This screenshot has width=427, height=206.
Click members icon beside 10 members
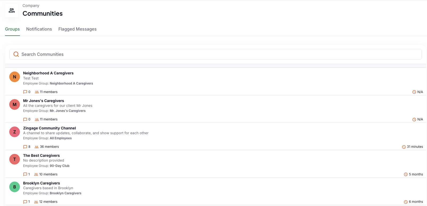[36, 174]
